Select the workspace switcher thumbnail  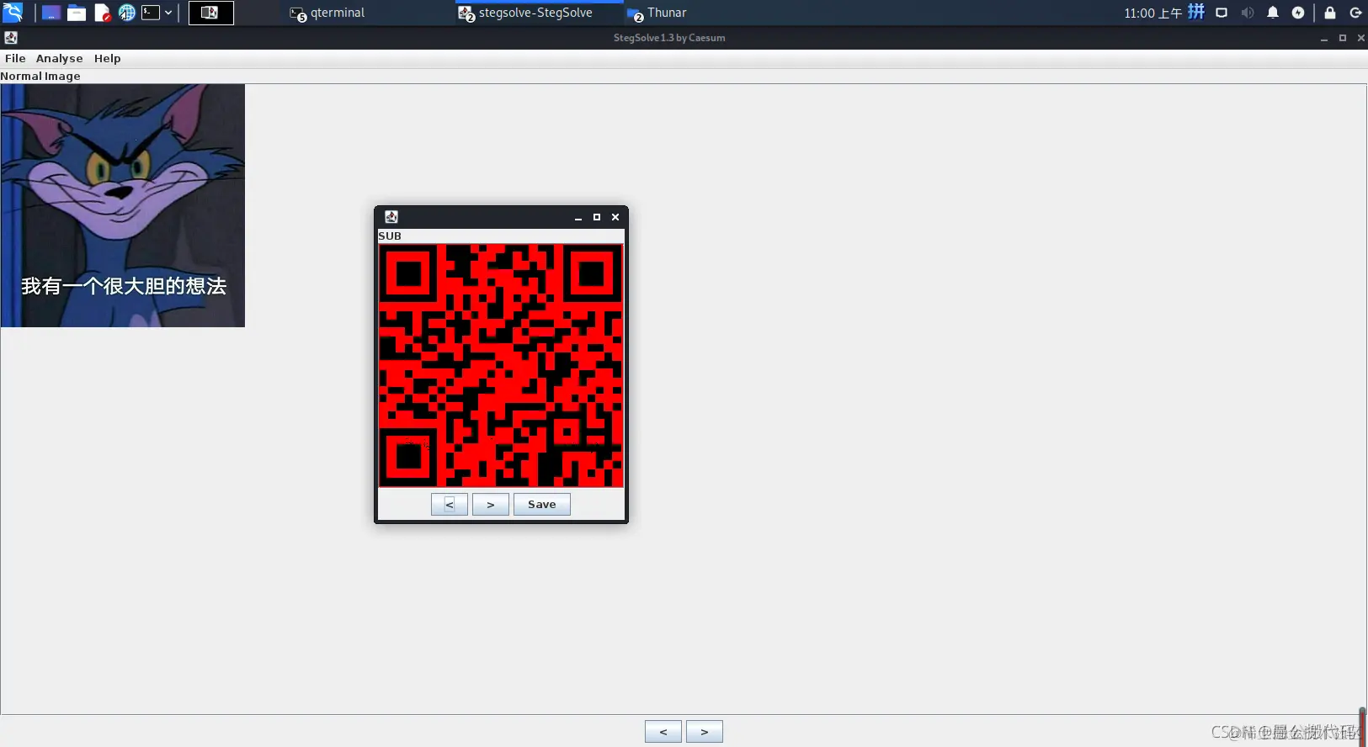tap(211, 13)
